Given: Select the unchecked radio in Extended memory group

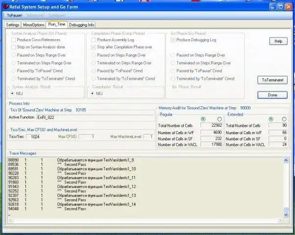Looking at the screenshot, I should pos(284,119).
